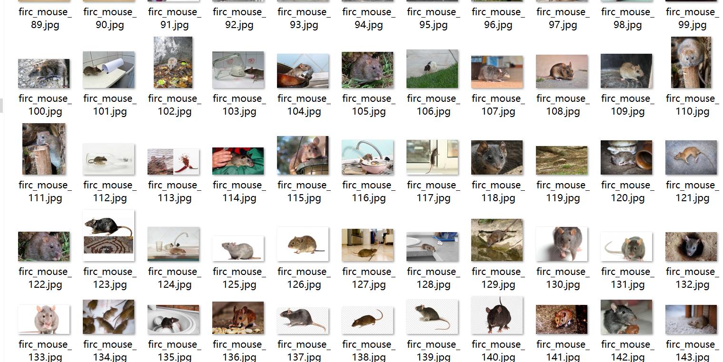Click firc_mouse_137.jpg thumbnail
The image size is (723, 362).
303,320
